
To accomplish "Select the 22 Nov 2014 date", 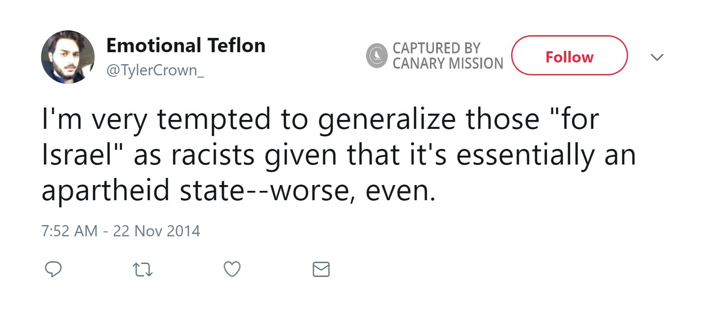I will [x=156, y=231].
